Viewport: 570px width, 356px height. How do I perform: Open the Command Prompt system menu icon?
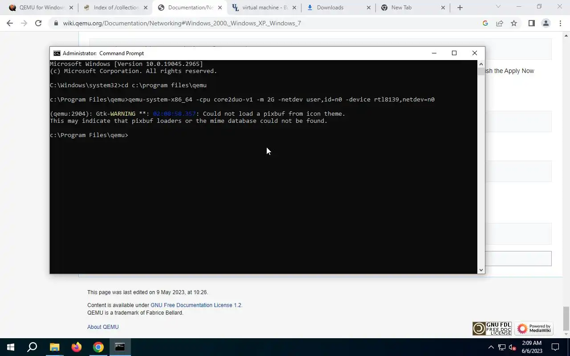pyautogui.click(x=57, y=53)
